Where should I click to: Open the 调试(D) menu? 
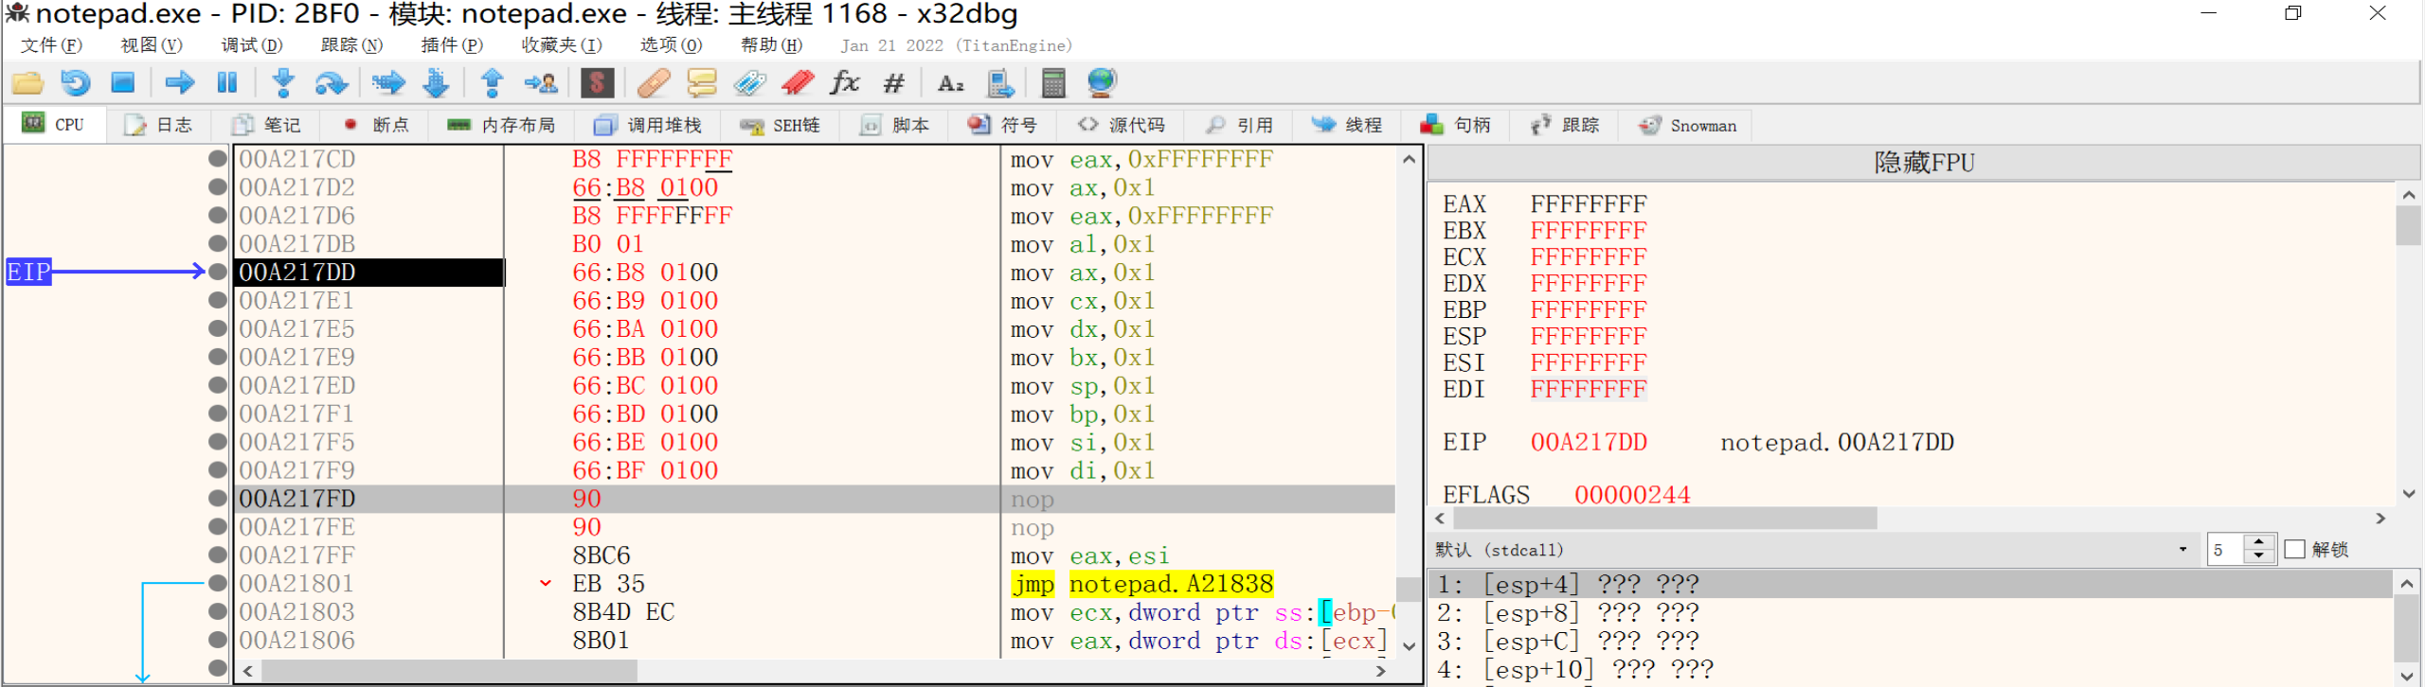(251, 45)
